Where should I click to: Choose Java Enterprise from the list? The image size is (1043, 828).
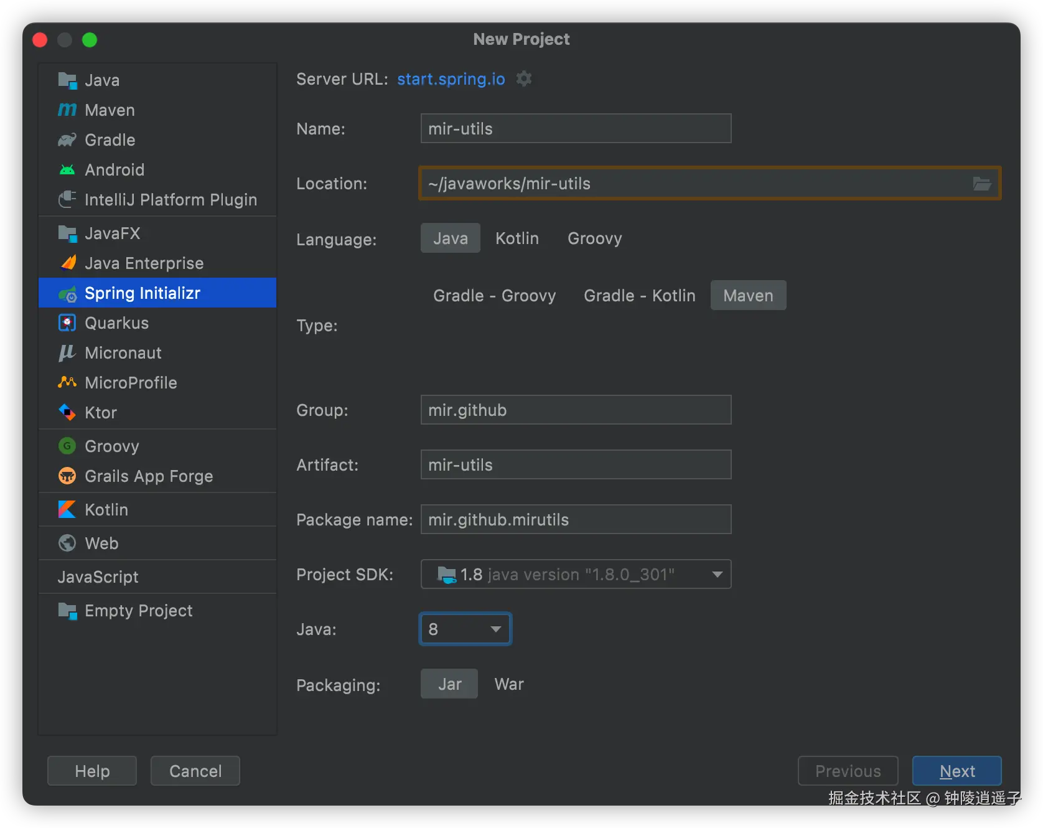click(144, 263)
